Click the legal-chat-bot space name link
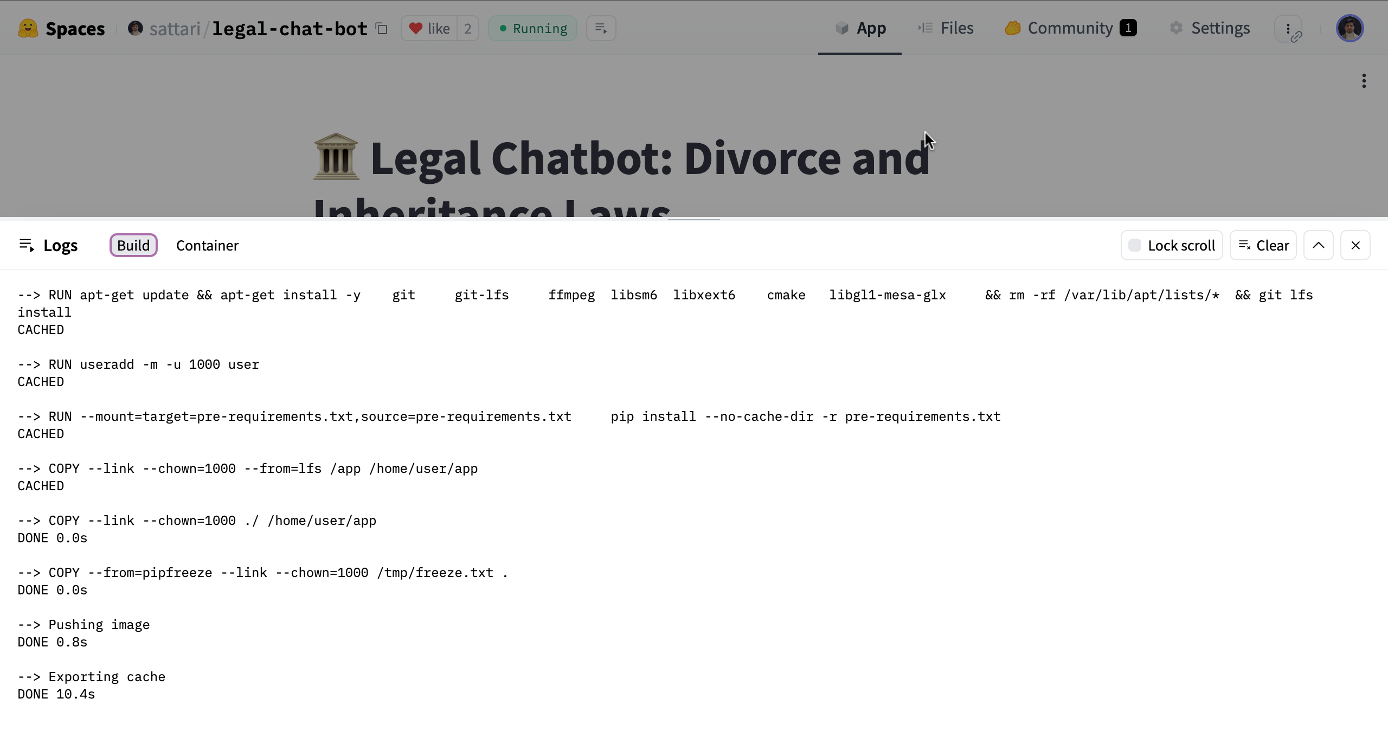This screenshot has height=737, width=1388. coord(290,29)
